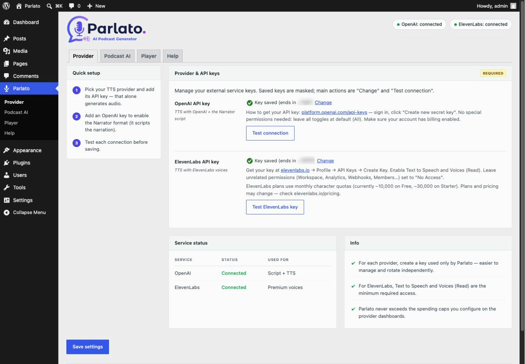Open platform.openai.com/api-keys link

334,112
